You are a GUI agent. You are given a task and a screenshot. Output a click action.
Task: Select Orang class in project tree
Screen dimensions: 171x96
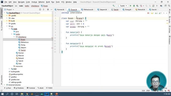(x=23, y=45)
